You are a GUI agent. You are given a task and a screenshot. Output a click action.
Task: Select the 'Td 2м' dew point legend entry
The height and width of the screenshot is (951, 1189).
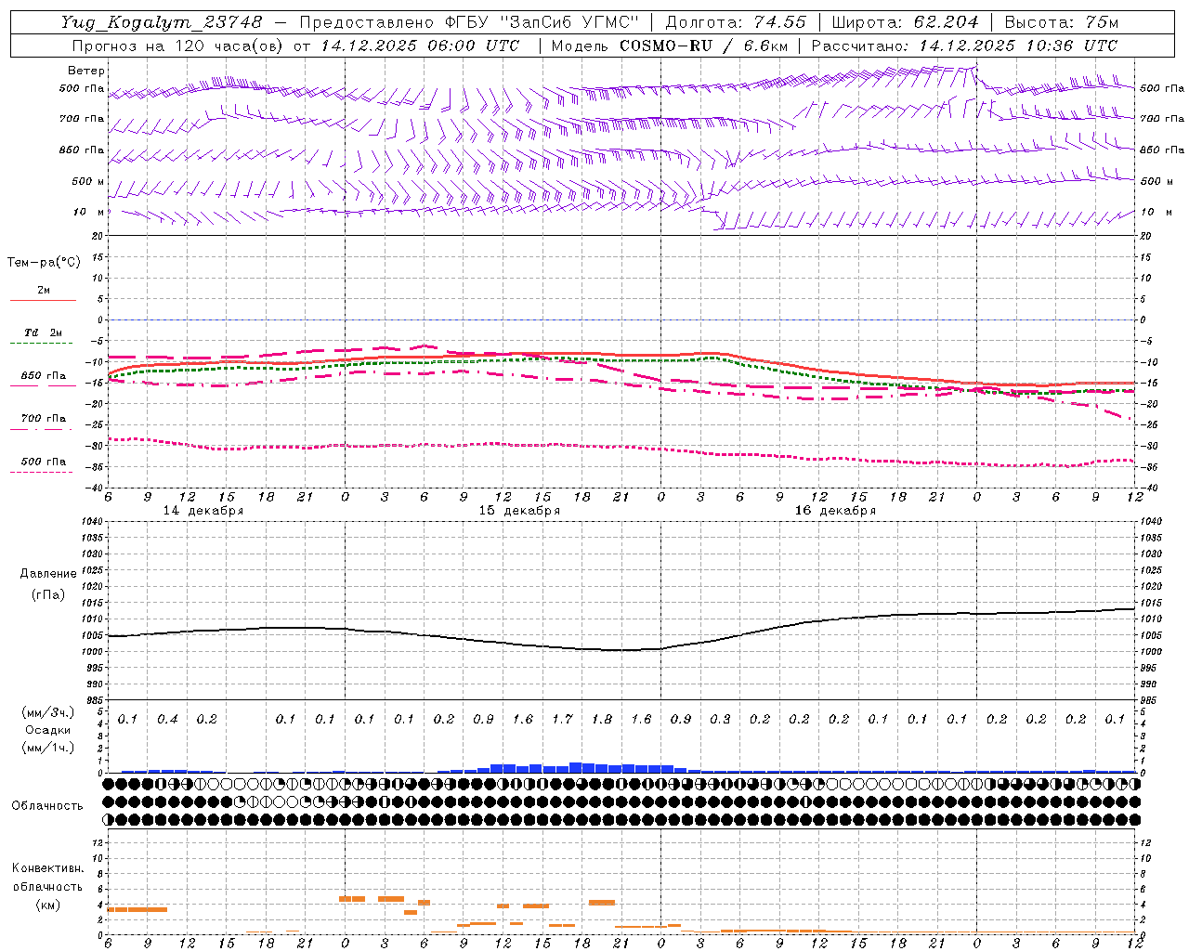click(x=44, y=332)
